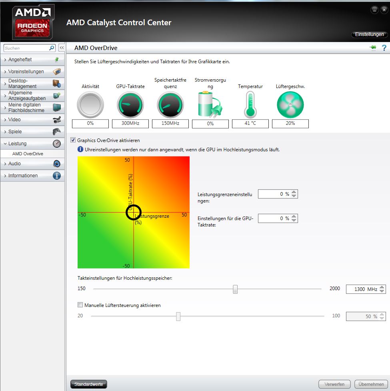The height and width of the screenshot is (391, 390).
Task: Click the Meine digitalen Flachbildschirme monitor icon
Action: tap(57, 108)
